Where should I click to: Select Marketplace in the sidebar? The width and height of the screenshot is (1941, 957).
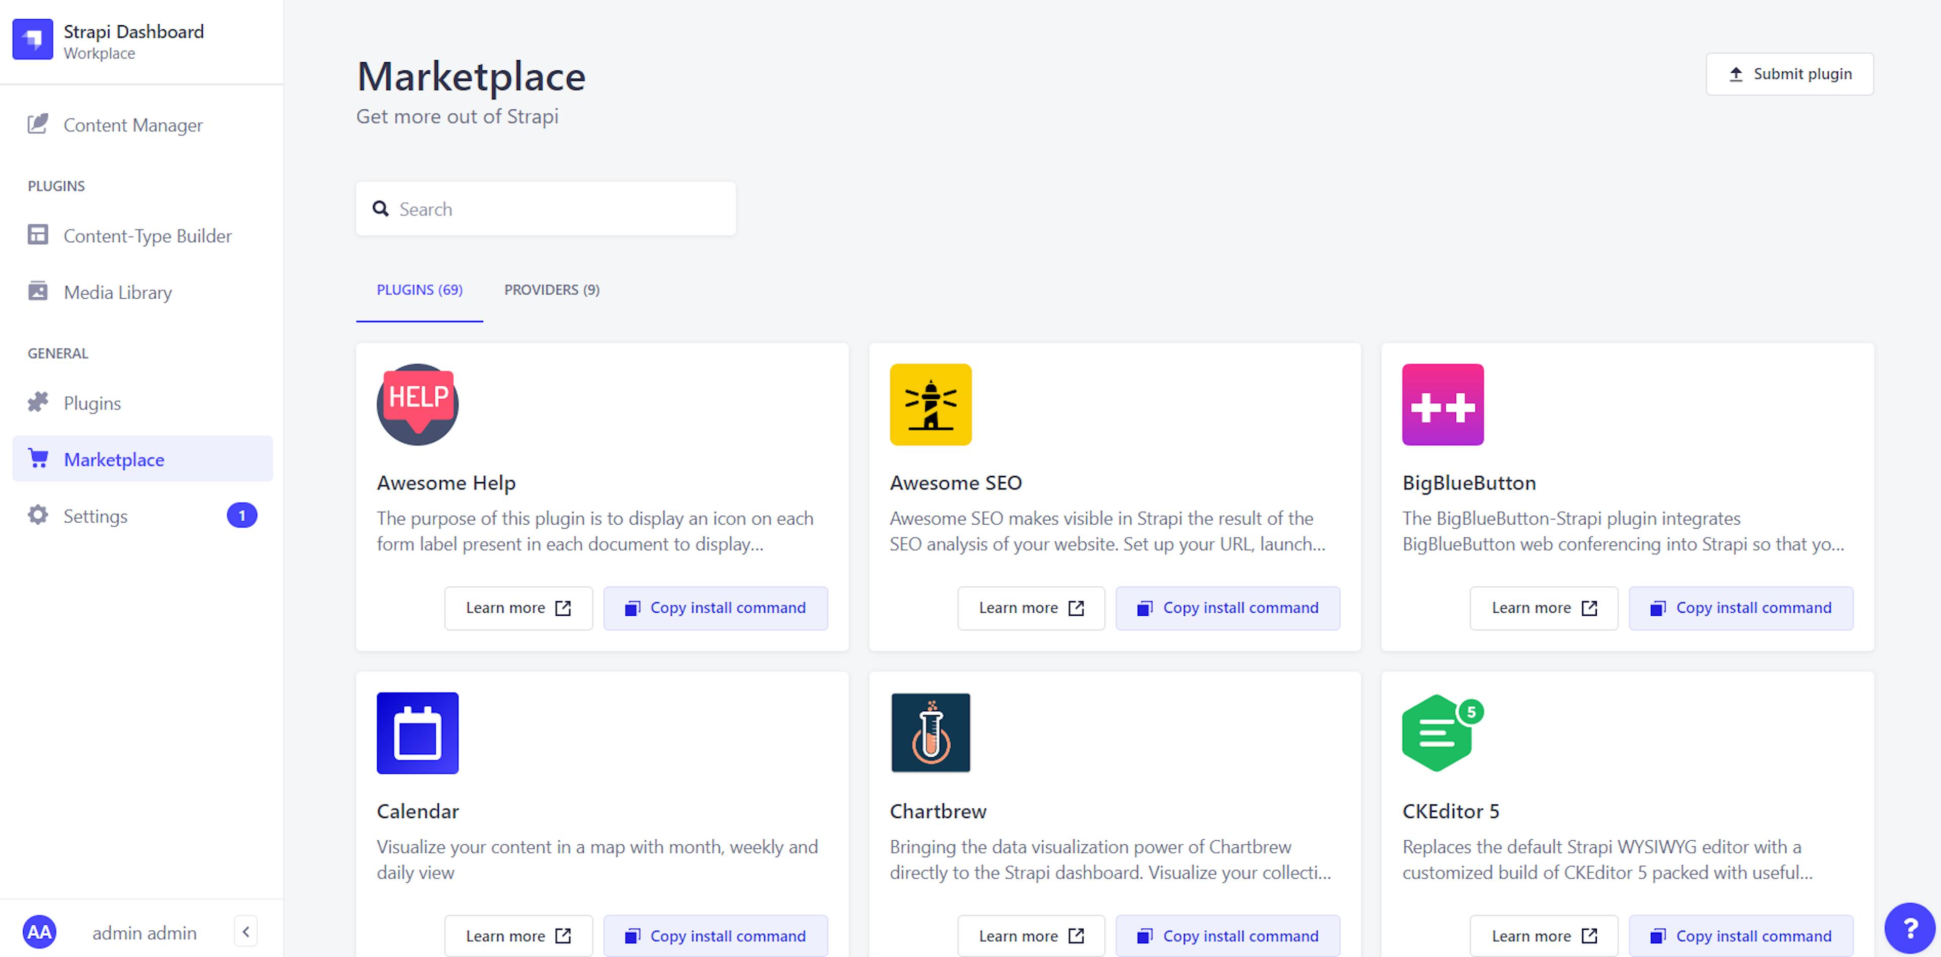[142, 459]
